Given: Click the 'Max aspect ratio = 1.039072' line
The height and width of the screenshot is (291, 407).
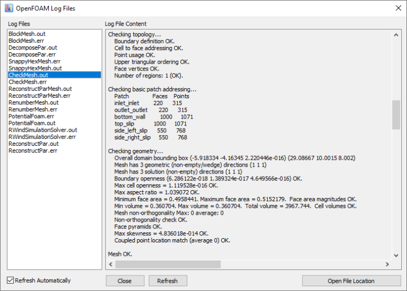Looking at the screenshot, I should tap(157, 192).
